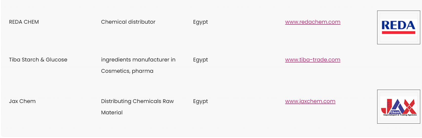Click the Cosmetics, pharma text line
This screenshot has width=422, height=138.
127,71
